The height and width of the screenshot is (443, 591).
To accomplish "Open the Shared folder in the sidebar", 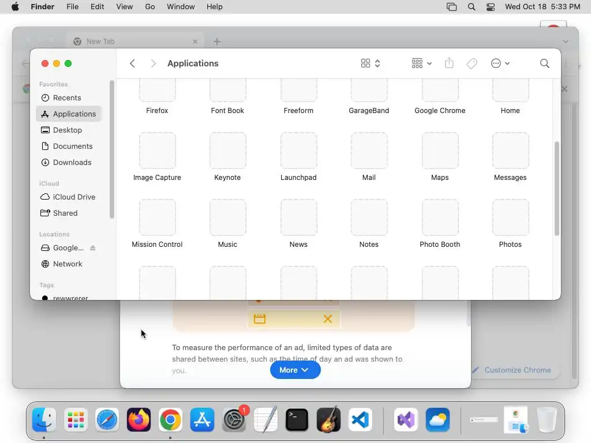I will pyautogui.click(x=69, y=213).
